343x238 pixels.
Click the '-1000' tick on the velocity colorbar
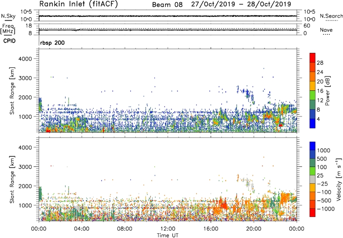click(x=326, y=209)
